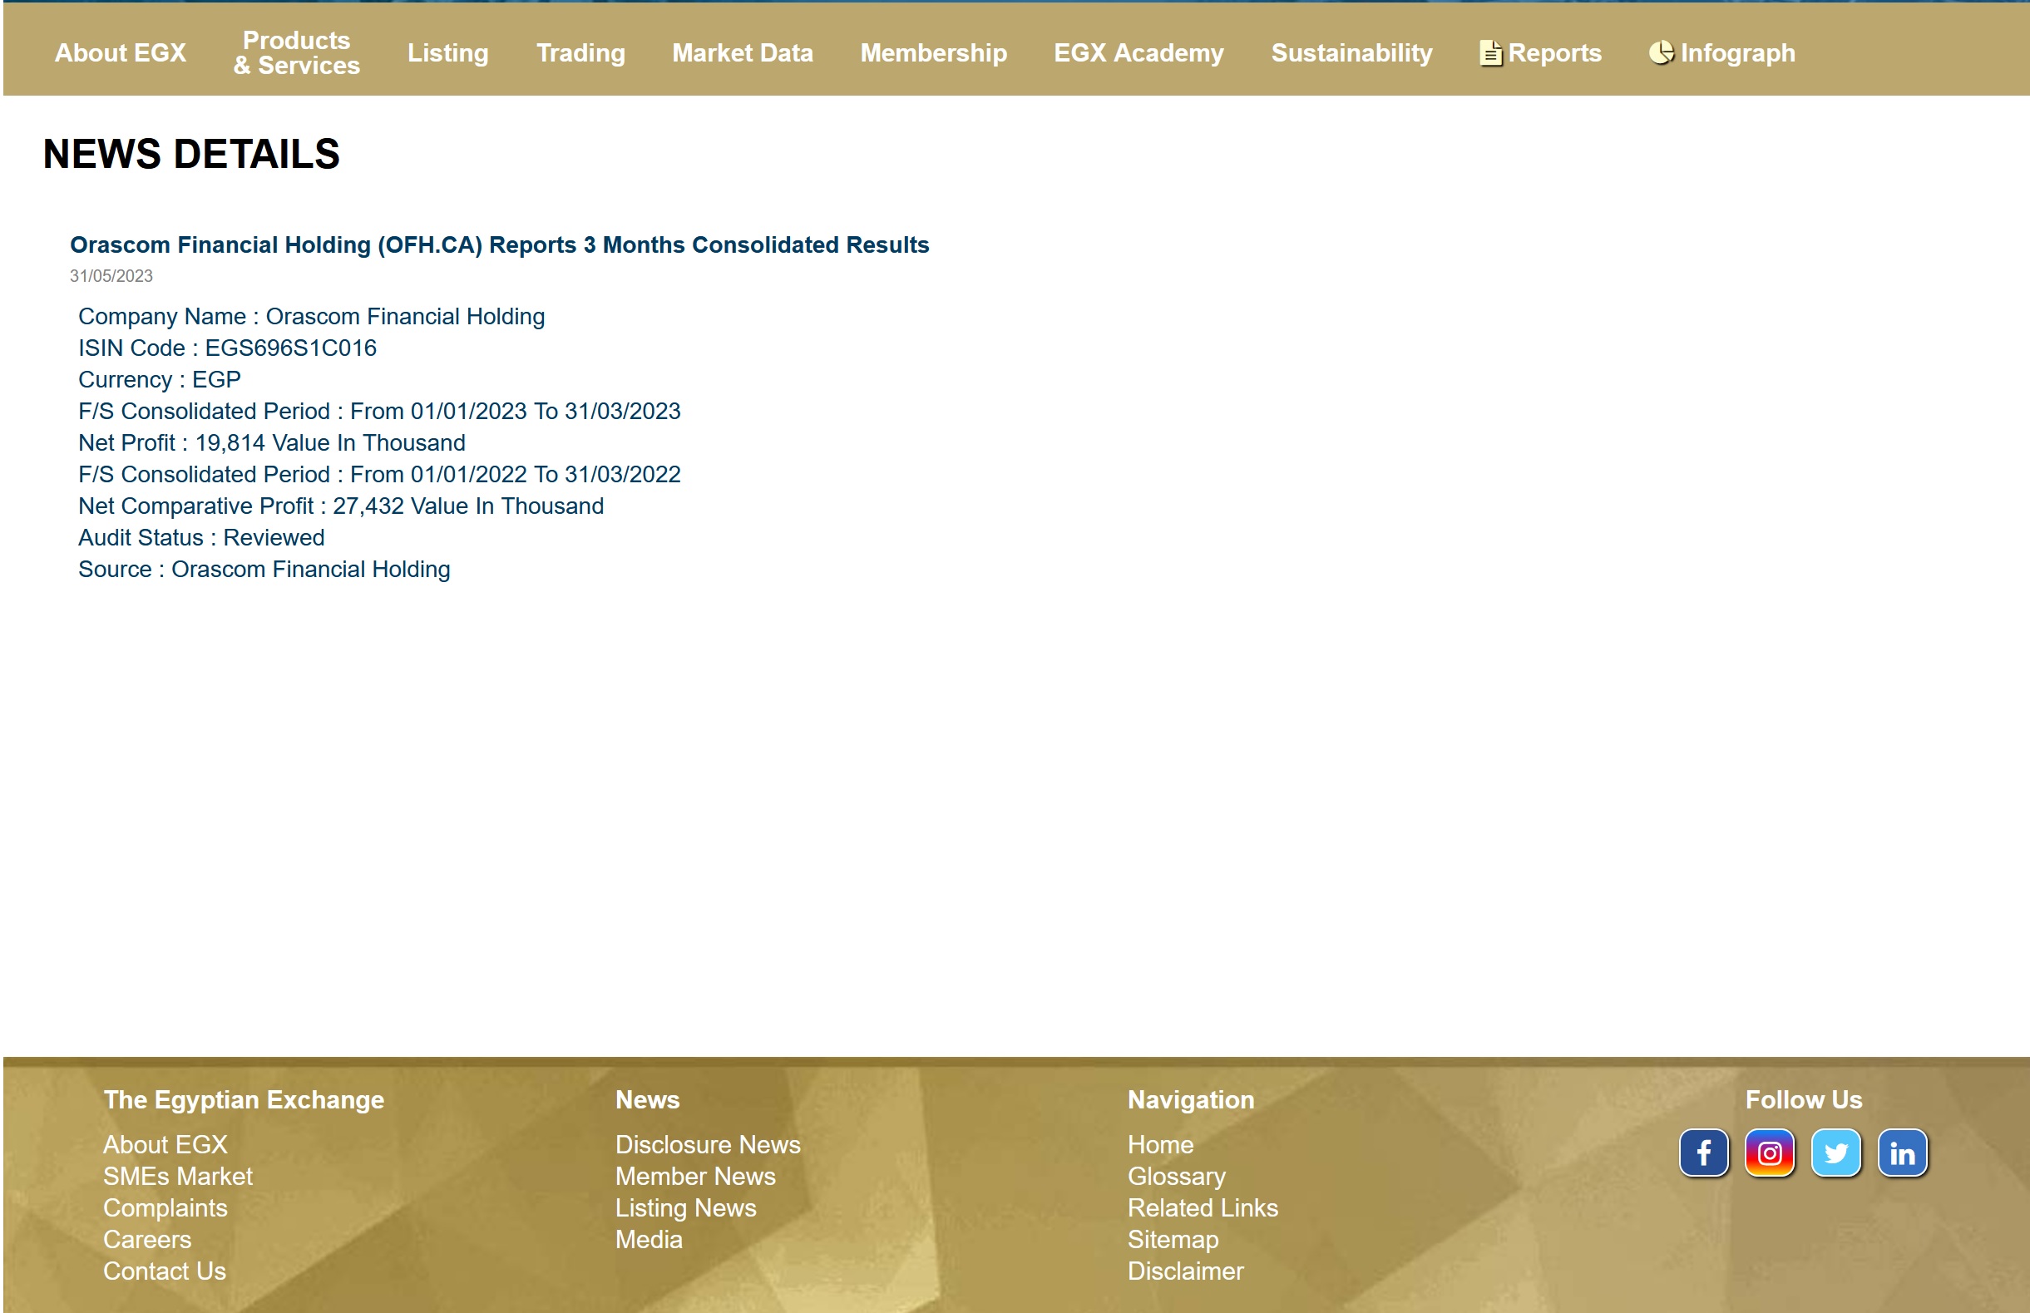Open EGX Instagram page icon

(1769, 1153)
